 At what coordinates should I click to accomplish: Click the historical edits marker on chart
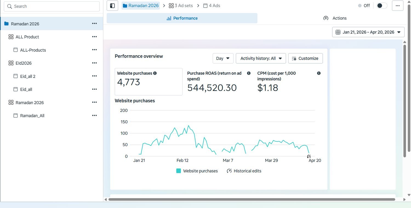(x=309, y=156)
